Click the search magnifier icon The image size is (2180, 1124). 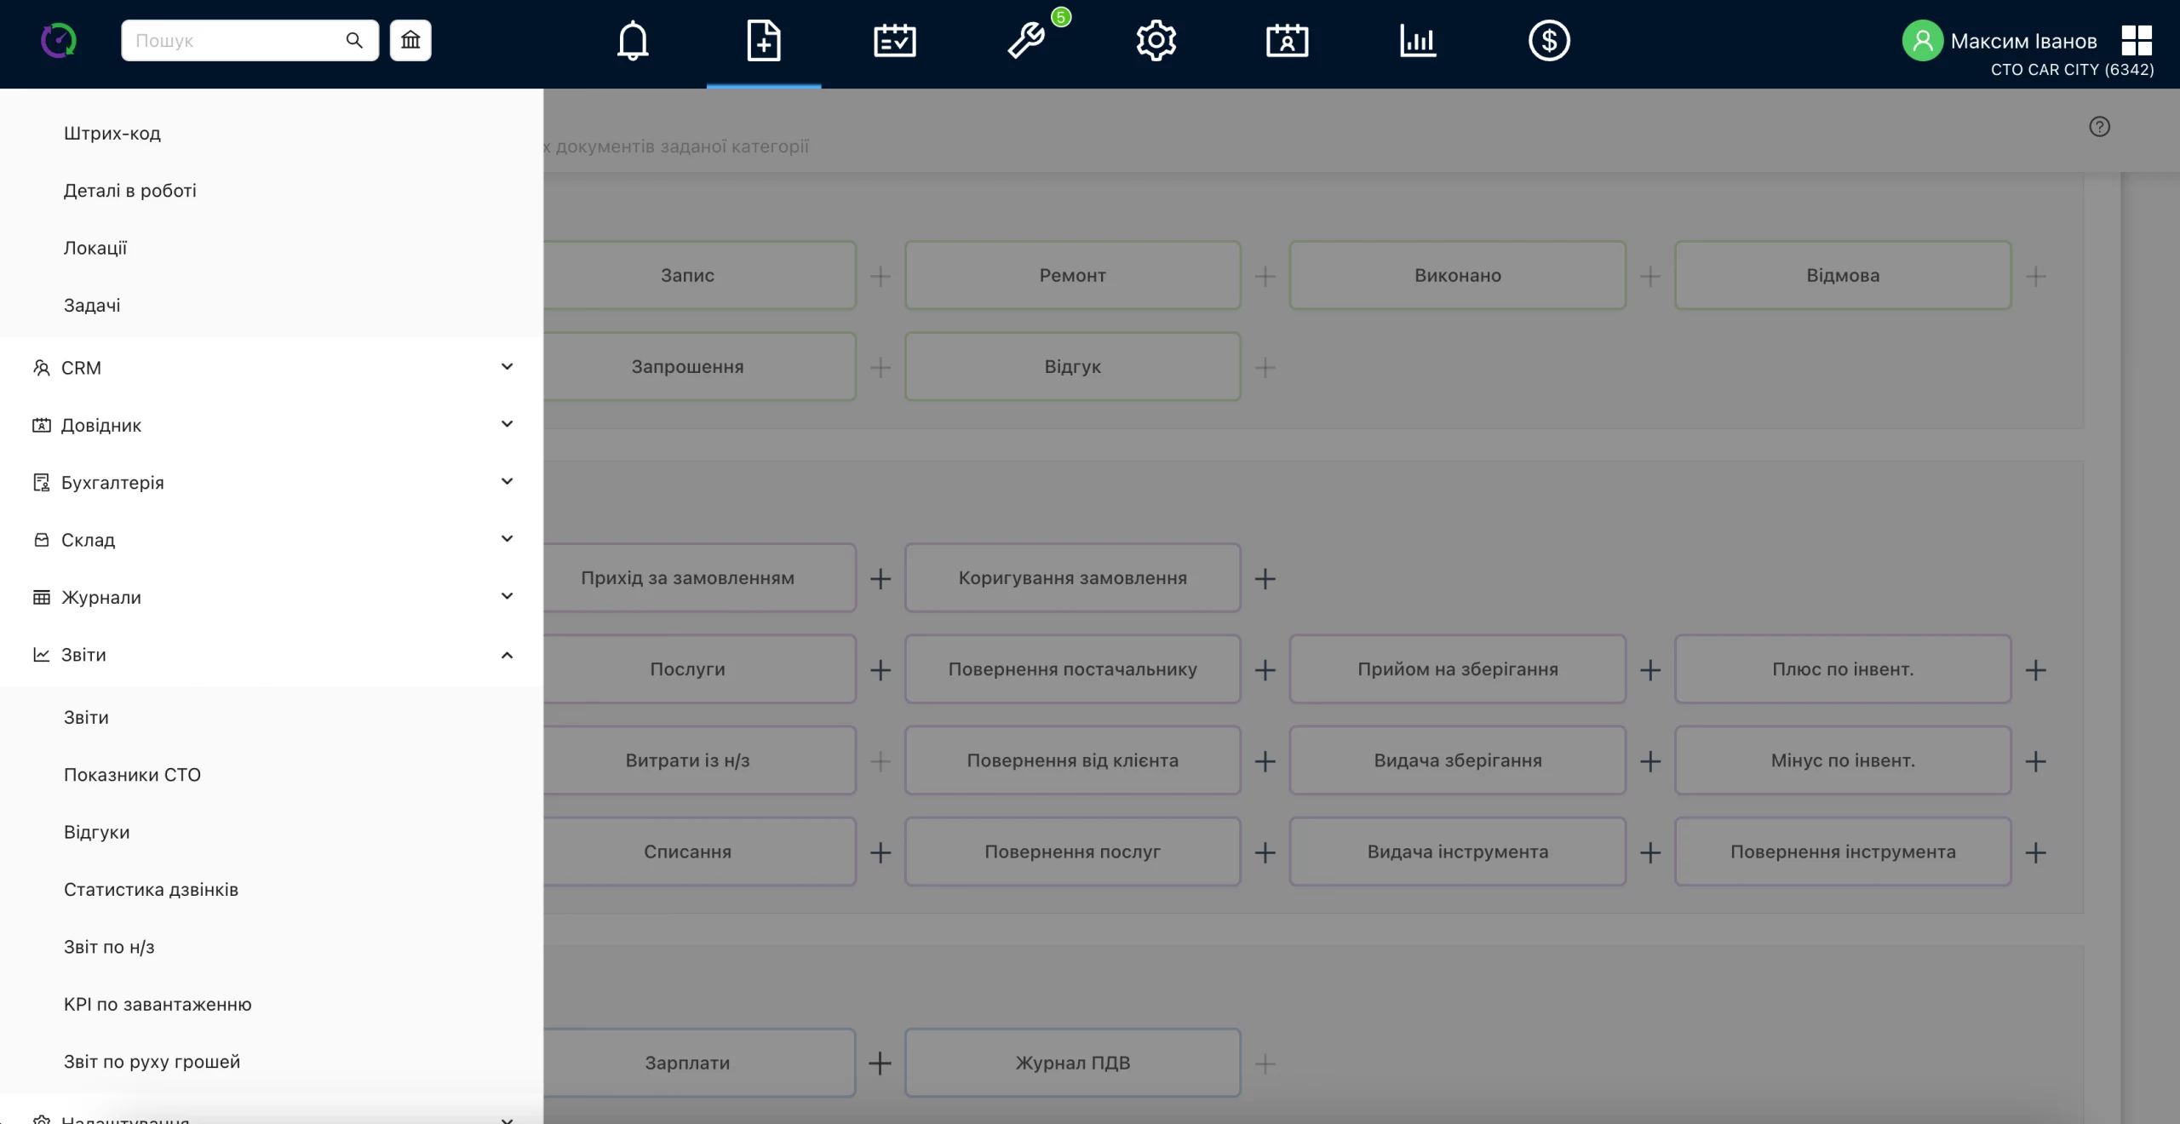coord(354,40)
